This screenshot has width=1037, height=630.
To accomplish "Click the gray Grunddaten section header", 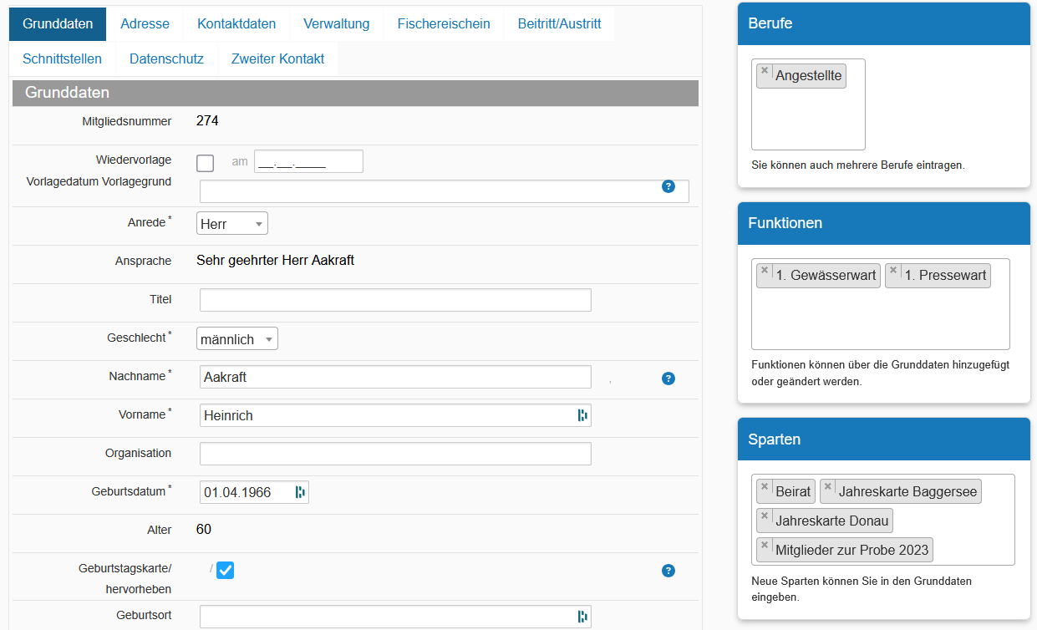I will click(x=355, y=93).
